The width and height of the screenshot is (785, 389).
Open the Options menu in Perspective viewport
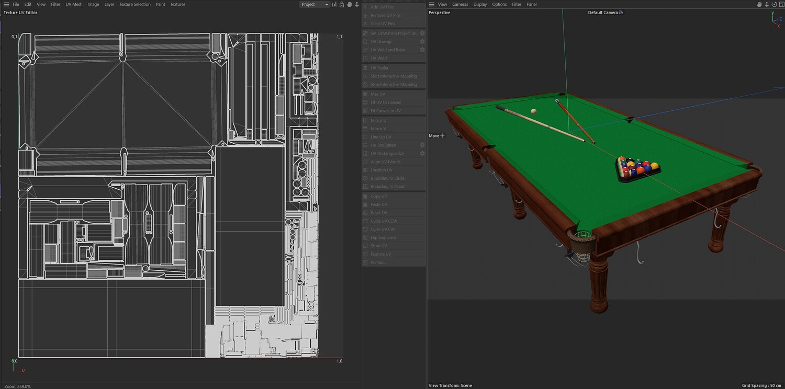pyautogui.click(x=499, y=4)
